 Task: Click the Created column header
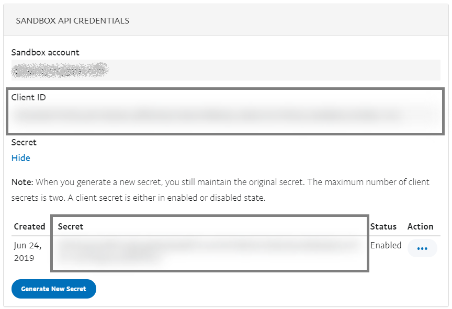(x=29, y=226)
